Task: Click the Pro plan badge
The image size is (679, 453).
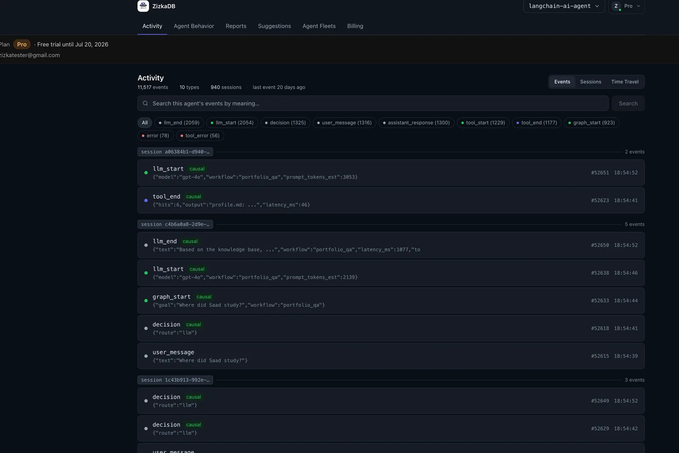Action: [22, 45]
